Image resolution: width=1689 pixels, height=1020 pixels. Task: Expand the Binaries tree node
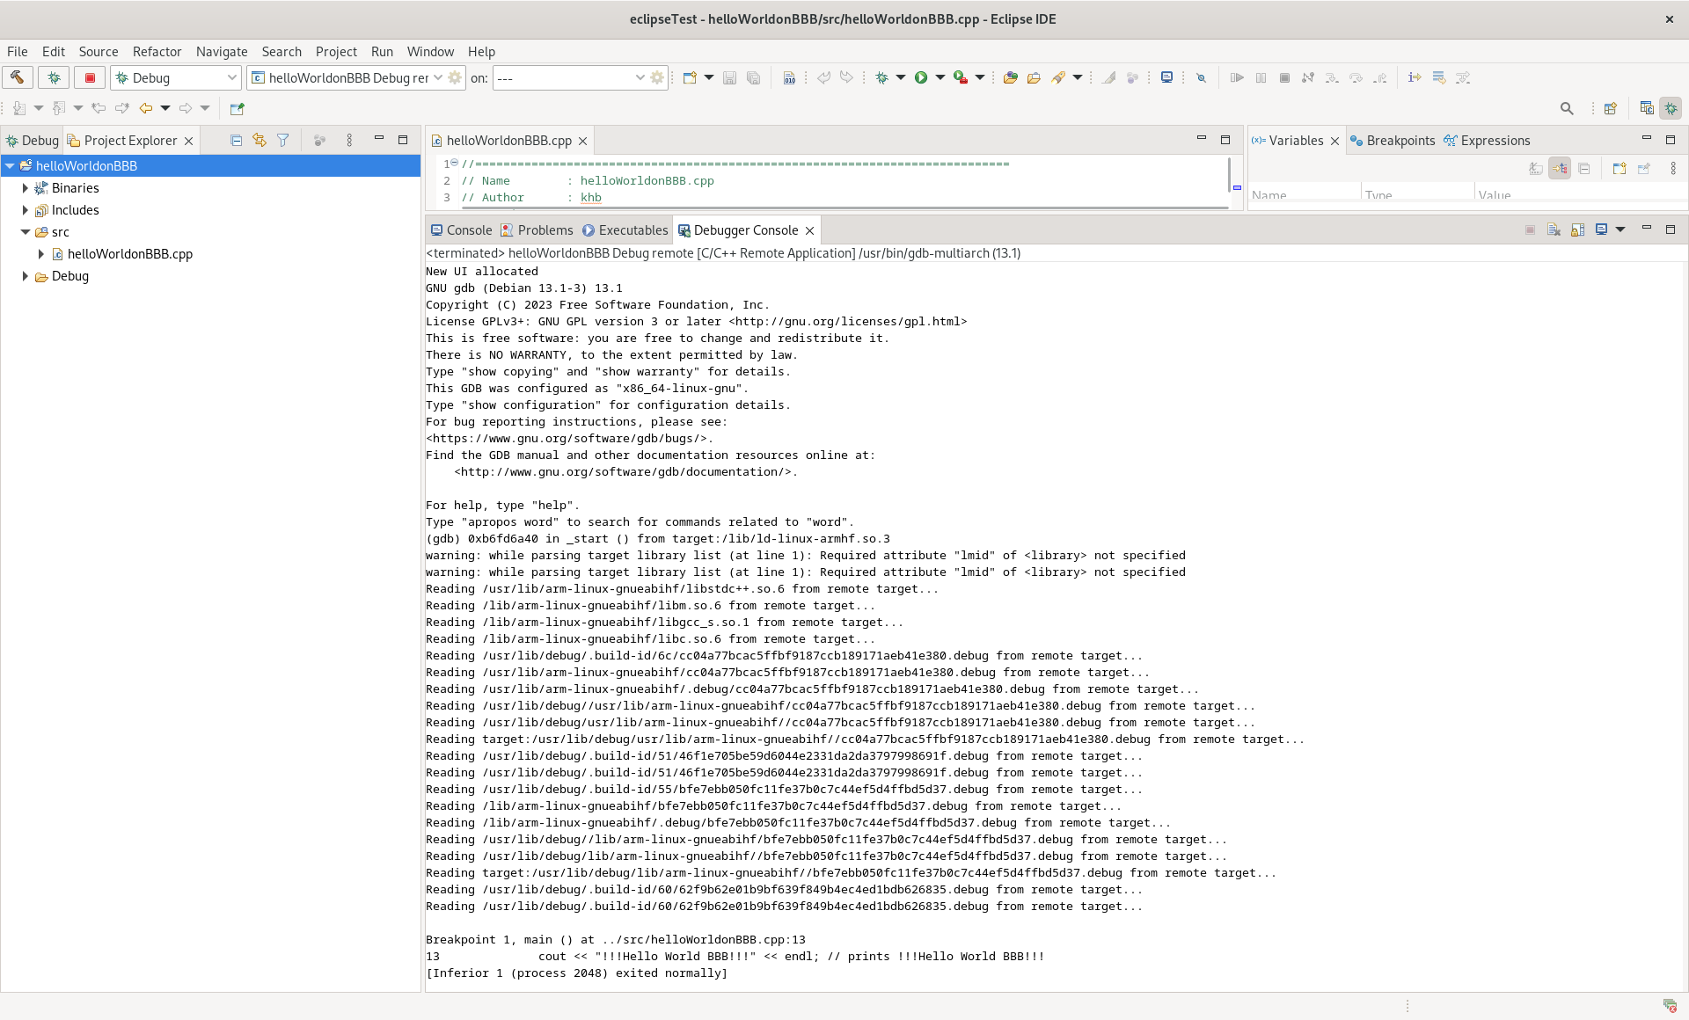[x=25, y=187]
